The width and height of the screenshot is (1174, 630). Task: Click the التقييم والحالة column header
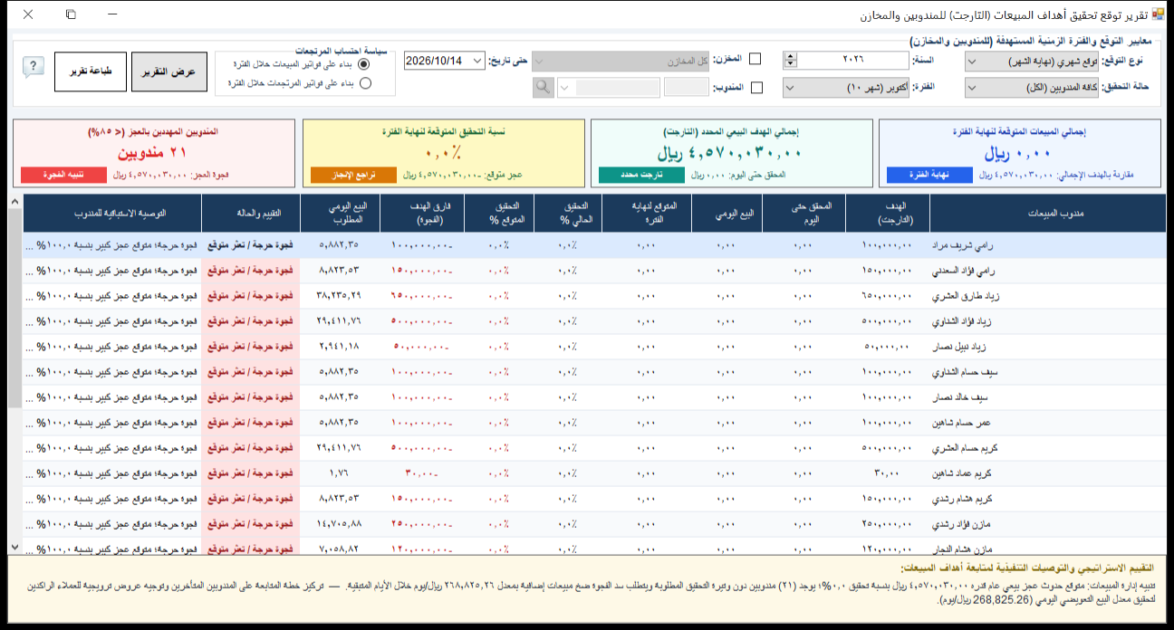(x=251, y=214)
